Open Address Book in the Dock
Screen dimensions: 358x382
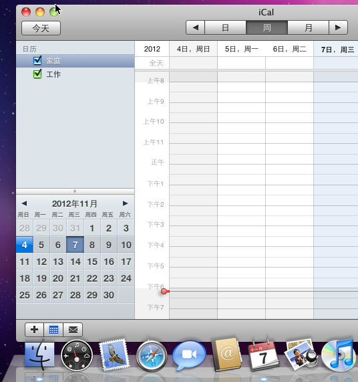[226, 355]
